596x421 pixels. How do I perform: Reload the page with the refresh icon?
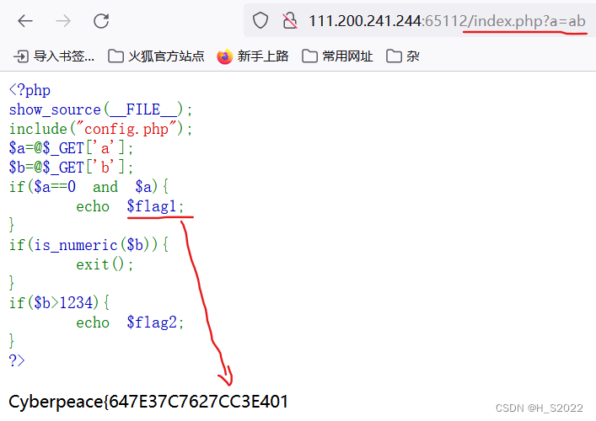101,21
